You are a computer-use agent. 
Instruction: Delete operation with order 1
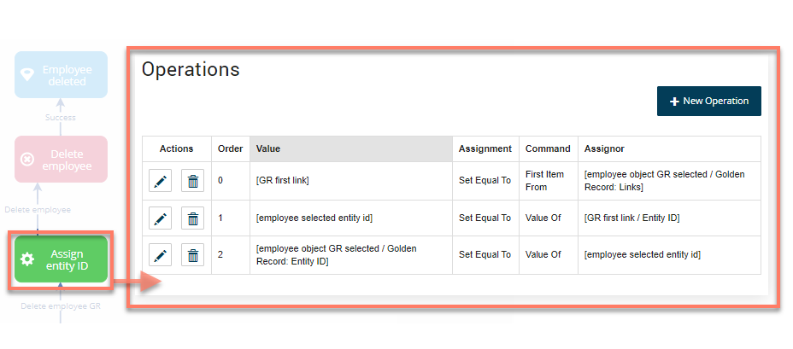[x=193, y=218]
